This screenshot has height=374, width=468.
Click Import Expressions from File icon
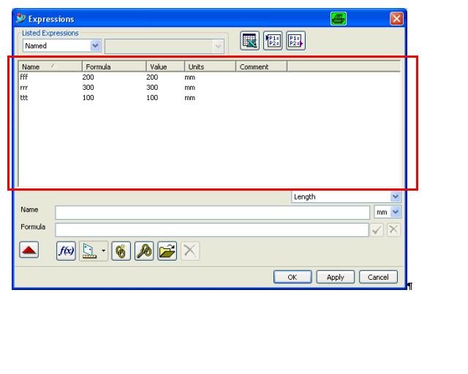(x=273, y=41)
